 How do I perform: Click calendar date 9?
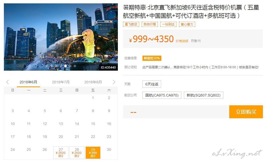tap(109, 111)
